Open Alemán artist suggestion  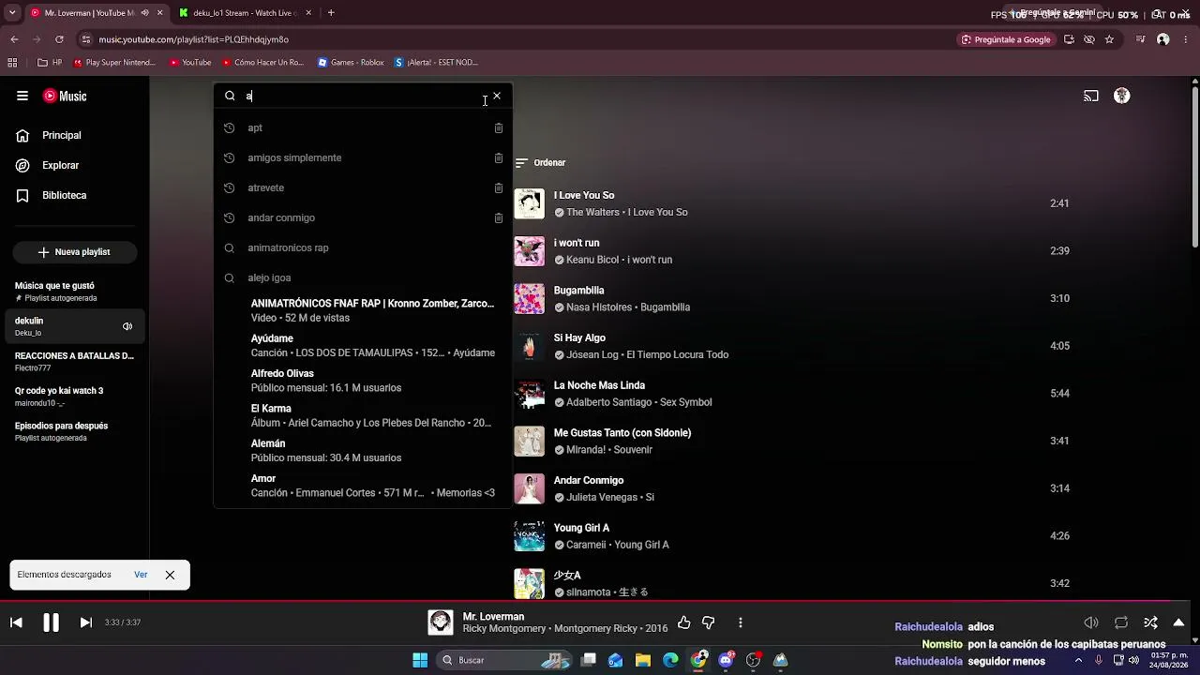pyautogui.click(x=363, y=450)
